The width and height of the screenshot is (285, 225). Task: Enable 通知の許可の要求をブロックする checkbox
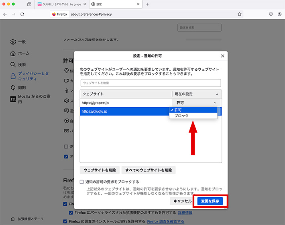point(82,182)
